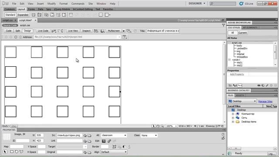Insert a Spry Menu Bar icon
Image resolution: width=279 pixels, height=157 pixels.
pos(46,15)
